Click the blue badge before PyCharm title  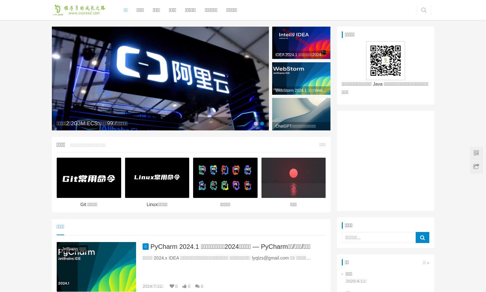[x=145, y=247]
